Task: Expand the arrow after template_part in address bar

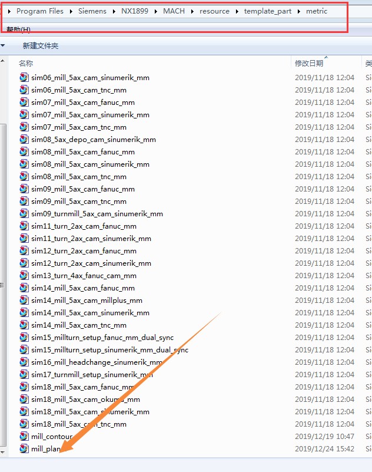Action: coord(299,11)
